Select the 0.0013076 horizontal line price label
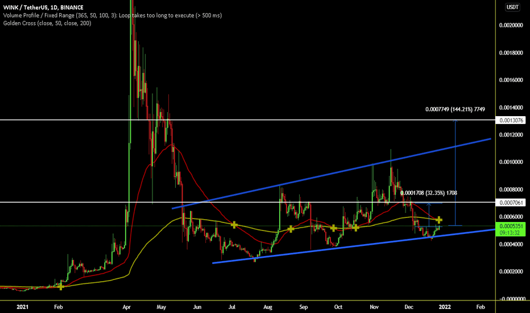Image resolution: width=530 pixels, height=313 pixels. [511, 120]
